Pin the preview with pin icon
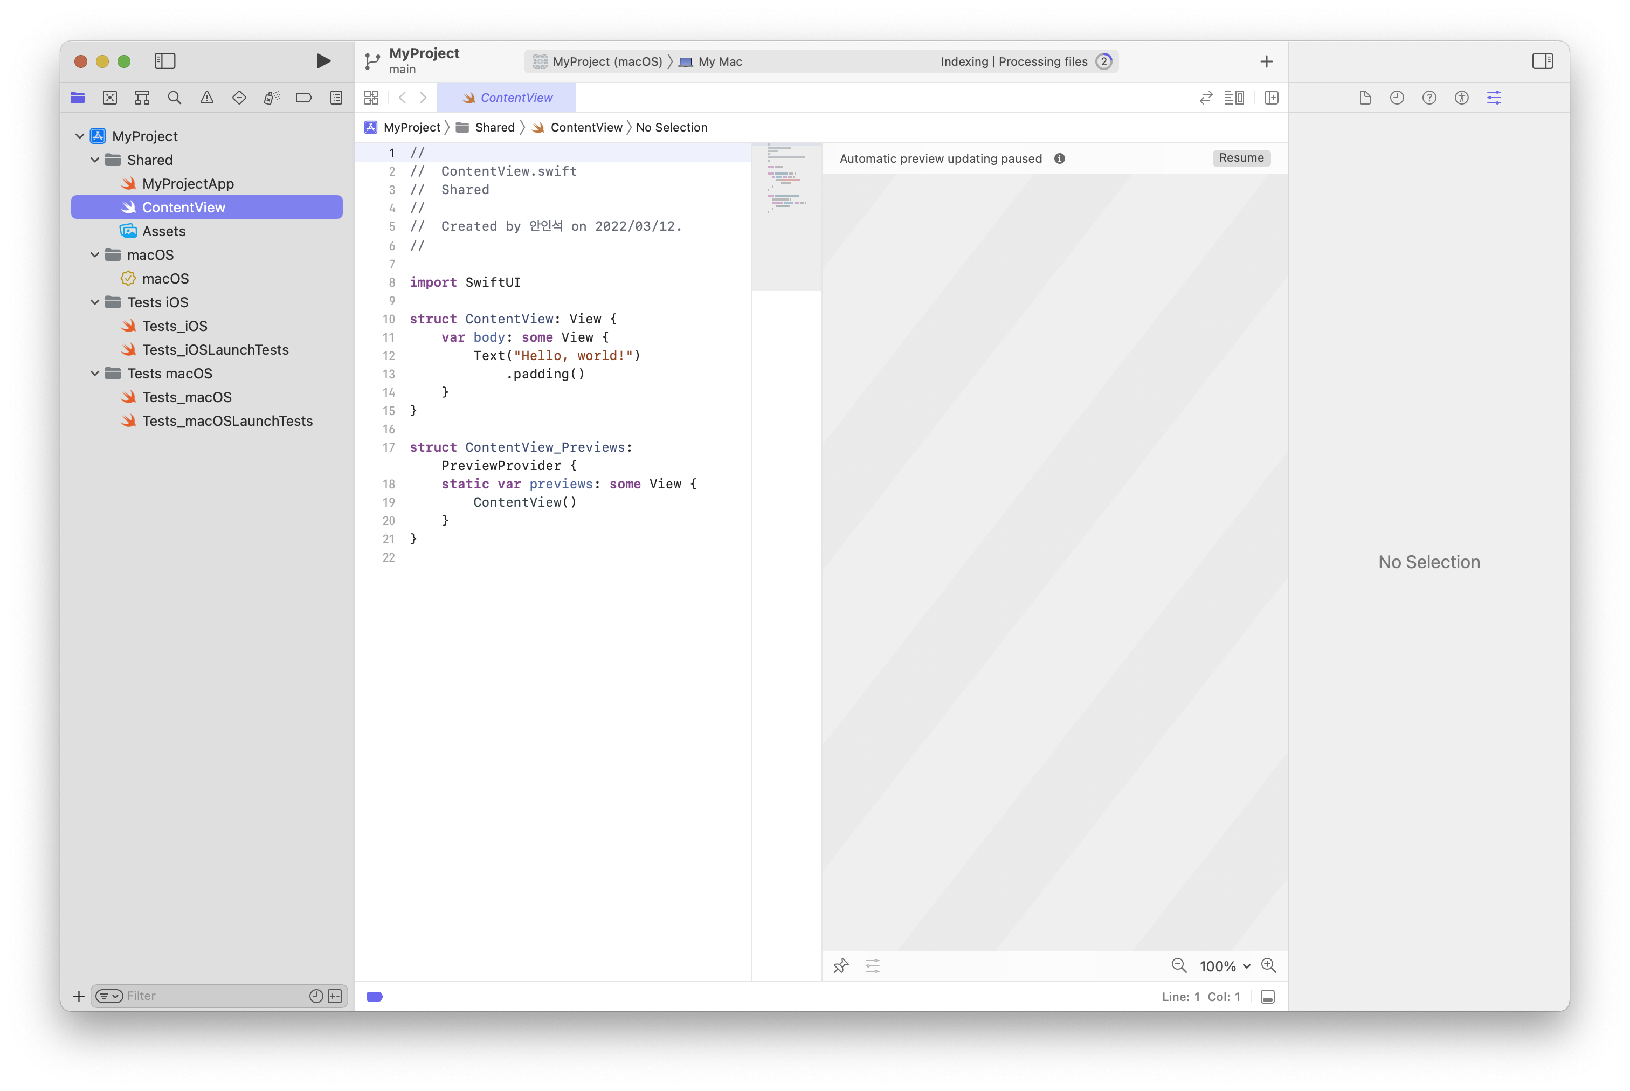Screen dimensions: 1630x1091 [x=840, y=966]
